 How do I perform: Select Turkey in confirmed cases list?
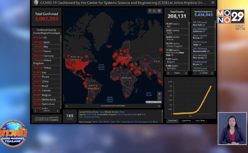(46, 68)
